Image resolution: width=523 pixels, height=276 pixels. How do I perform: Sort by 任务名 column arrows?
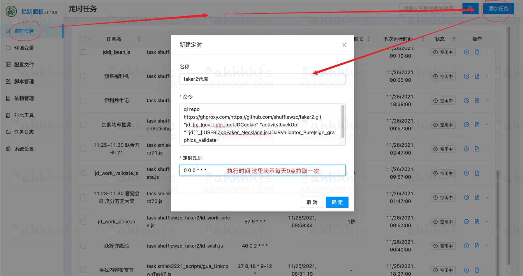(139, 39)
